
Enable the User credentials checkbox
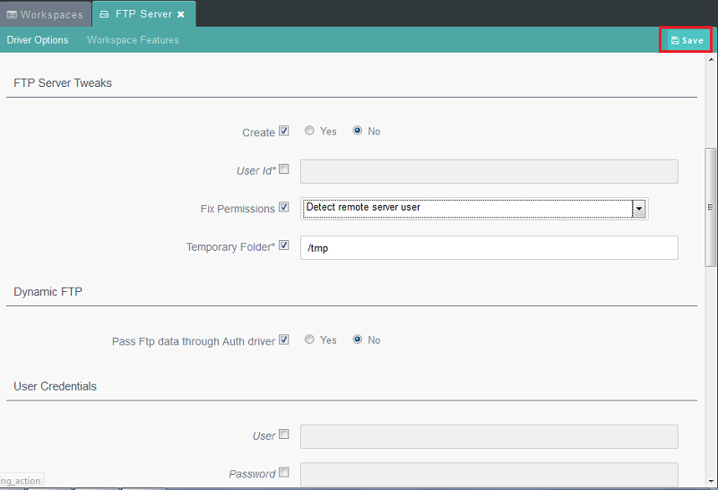tap(284, 434)
